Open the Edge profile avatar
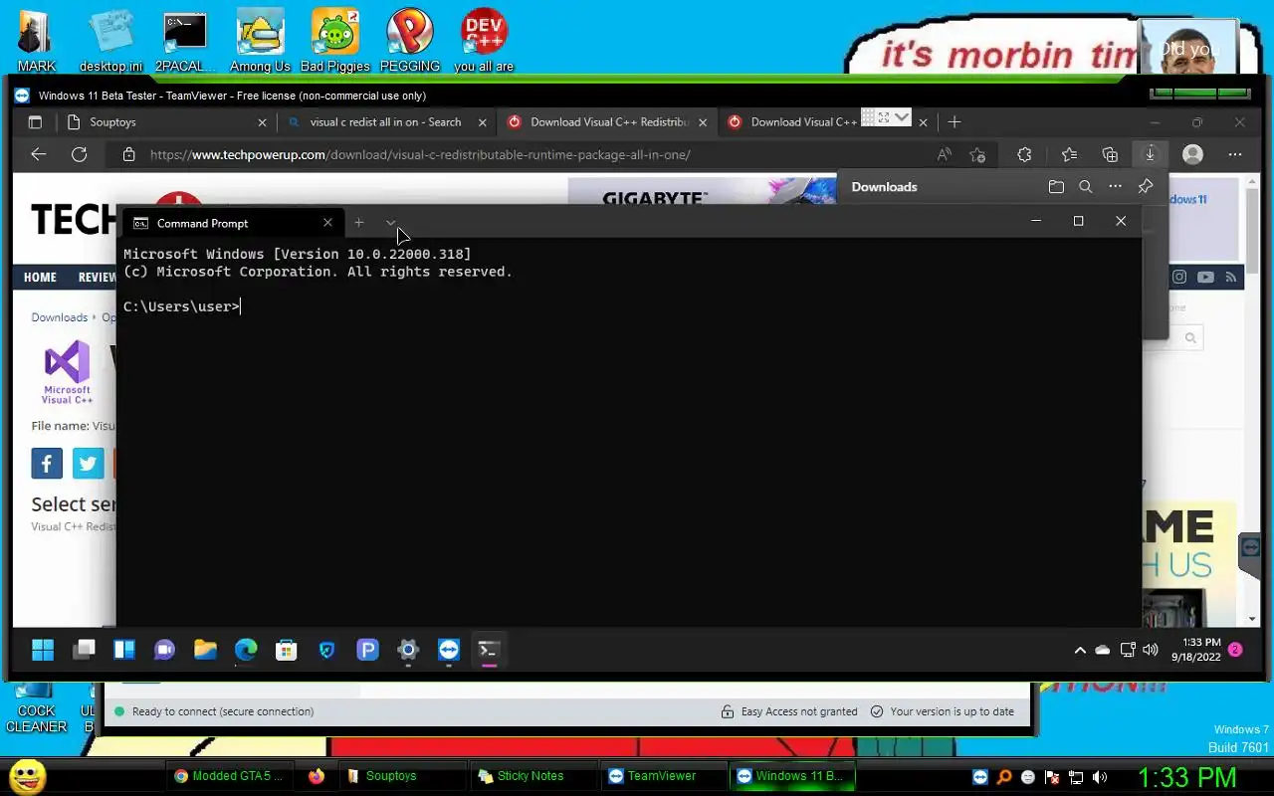This screenshot has height=796, width=1274. [x=1192, y=154]
